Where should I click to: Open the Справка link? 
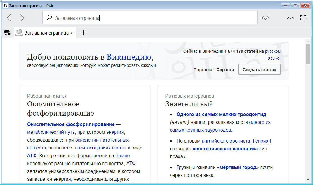point(225,70)
